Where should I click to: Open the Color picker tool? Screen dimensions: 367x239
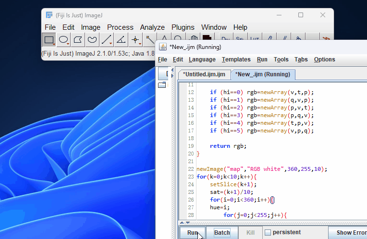207,36
